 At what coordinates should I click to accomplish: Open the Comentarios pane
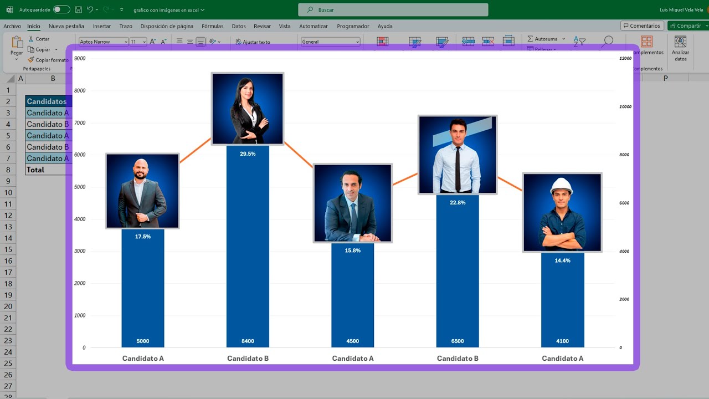(x=642, y=25)
